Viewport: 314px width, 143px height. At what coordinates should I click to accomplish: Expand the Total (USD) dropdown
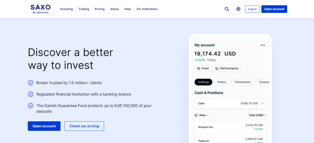tap(258, 115)
